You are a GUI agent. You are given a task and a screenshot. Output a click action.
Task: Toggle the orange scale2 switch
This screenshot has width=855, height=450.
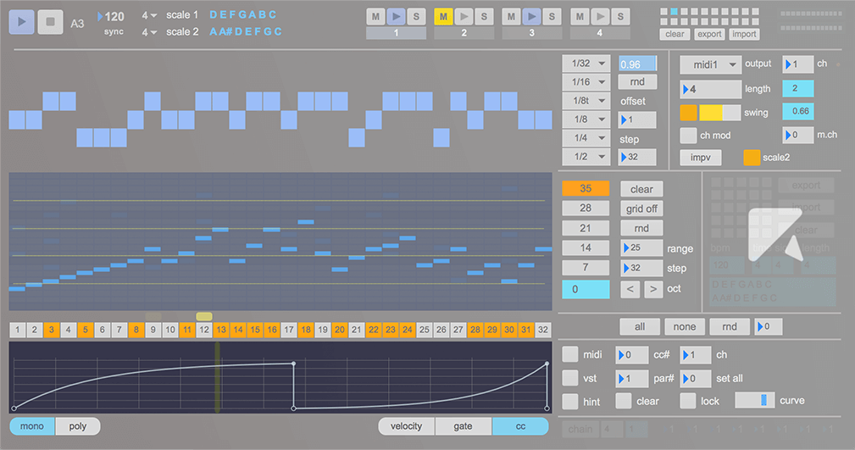pyautogui.click(x=752, y=158)
